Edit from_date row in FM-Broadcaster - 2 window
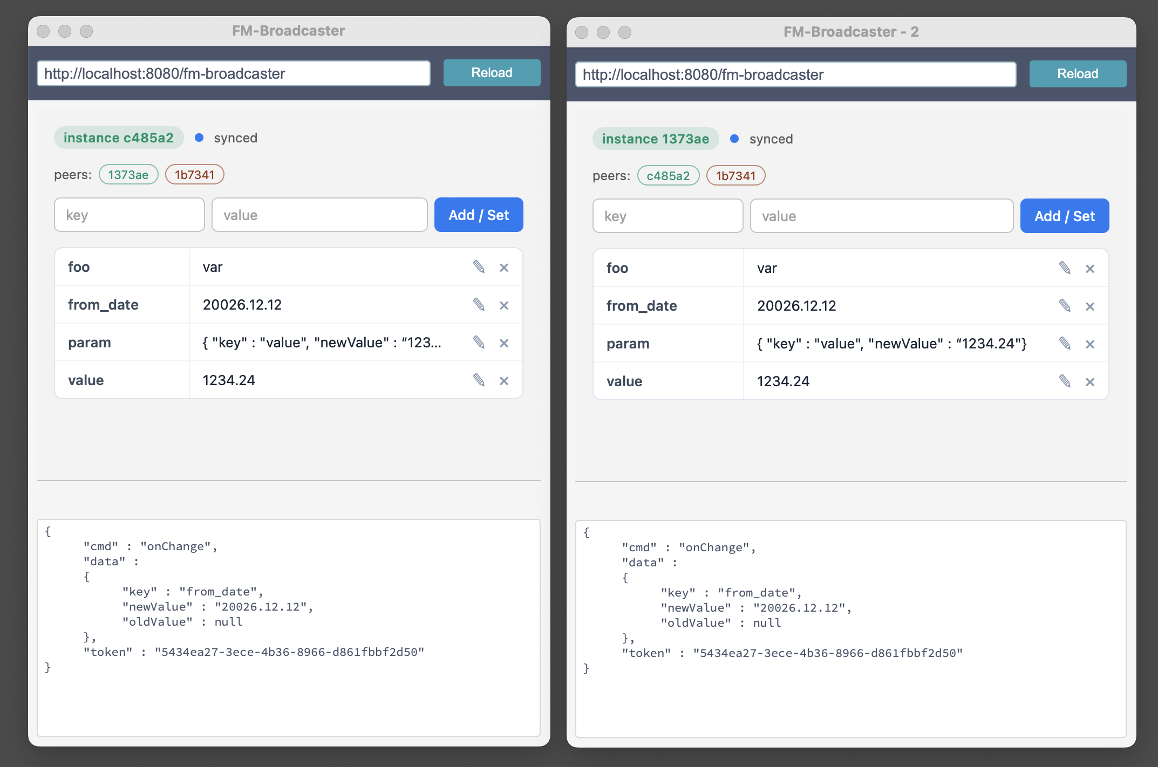This screenshot has width=1158, height=767. 1065,306
